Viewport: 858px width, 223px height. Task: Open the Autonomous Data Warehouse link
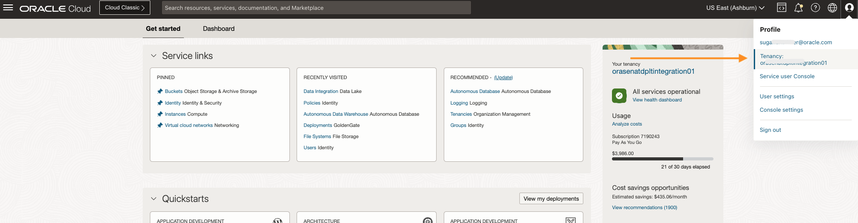[x=336, y=114]
